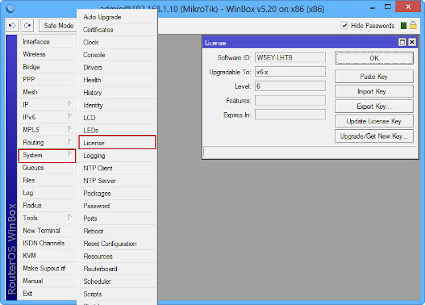This screenshot has width=425, height=305.
Task: Select Scripts in System submenu
Action: click(x=118, y=294)
